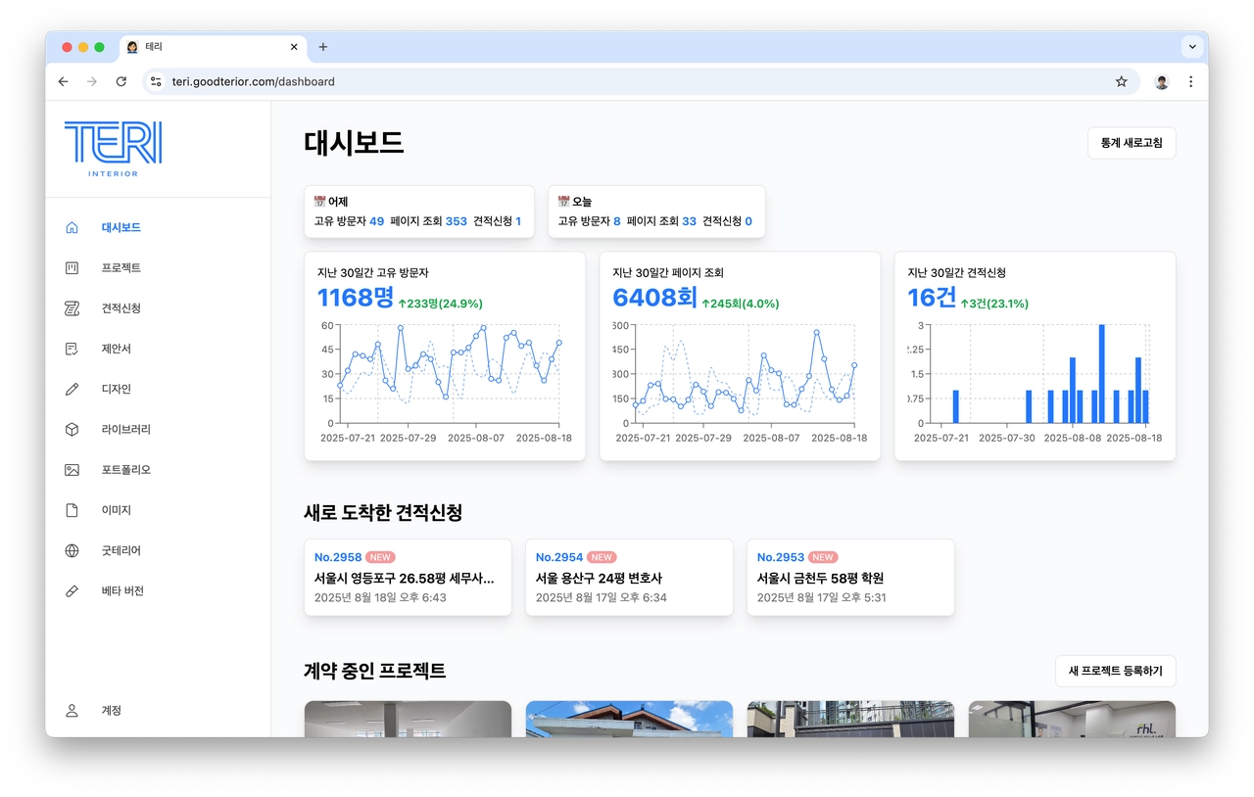Open a new browser tab with the plus button
The image size is (1254, 797).
[x=323, y=46]
